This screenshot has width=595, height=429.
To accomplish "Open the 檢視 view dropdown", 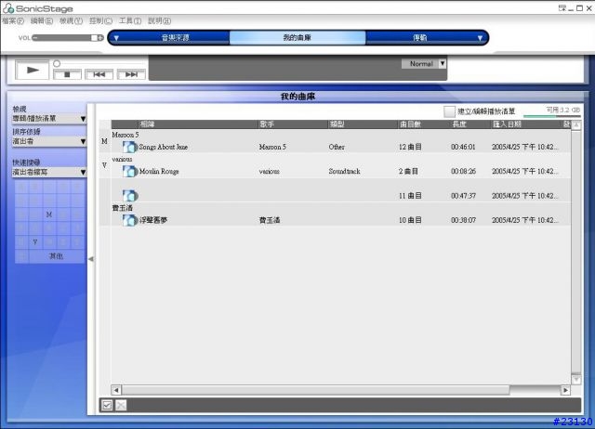I will (x=49, y=119).
